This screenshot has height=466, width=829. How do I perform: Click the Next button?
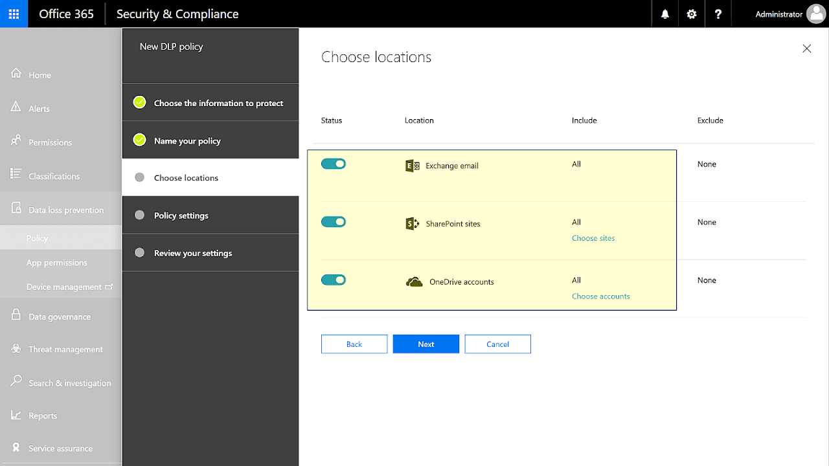click(x=426, y=344)
